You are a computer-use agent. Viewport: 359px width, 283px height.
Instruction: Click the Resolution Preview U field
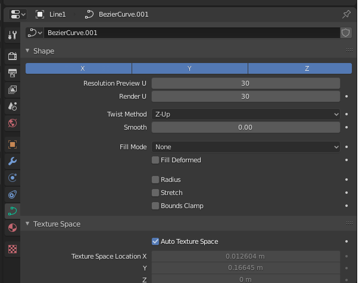[246, 83]
